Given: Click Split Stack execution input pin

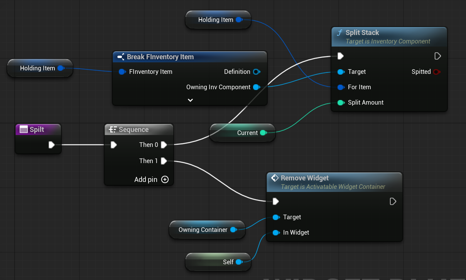Looking at the screenshot, I should [x=340, y=56].
